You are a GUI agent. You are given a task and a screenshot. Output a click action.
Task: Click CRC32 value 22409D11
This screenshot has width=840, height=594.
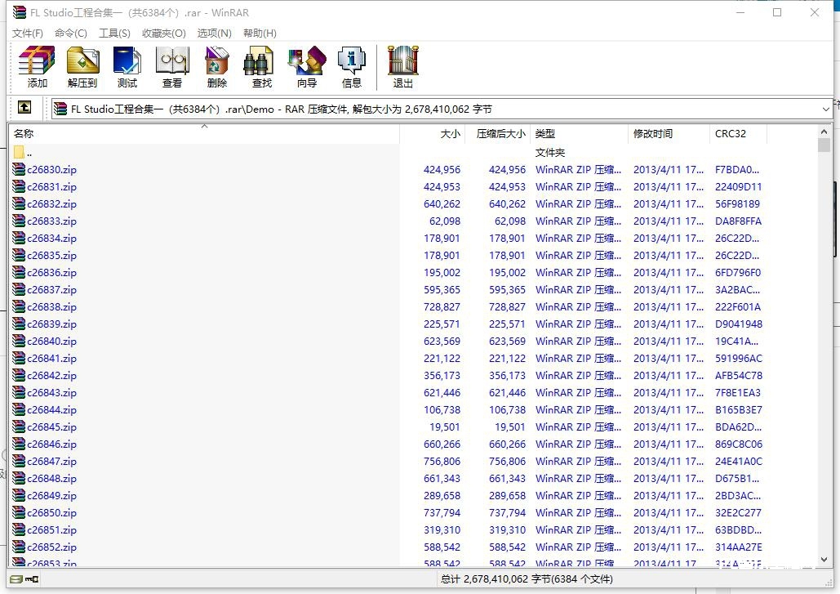(x=738, y=186)
